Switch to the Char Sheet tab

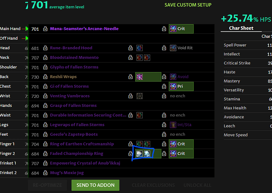coord(241,28)
